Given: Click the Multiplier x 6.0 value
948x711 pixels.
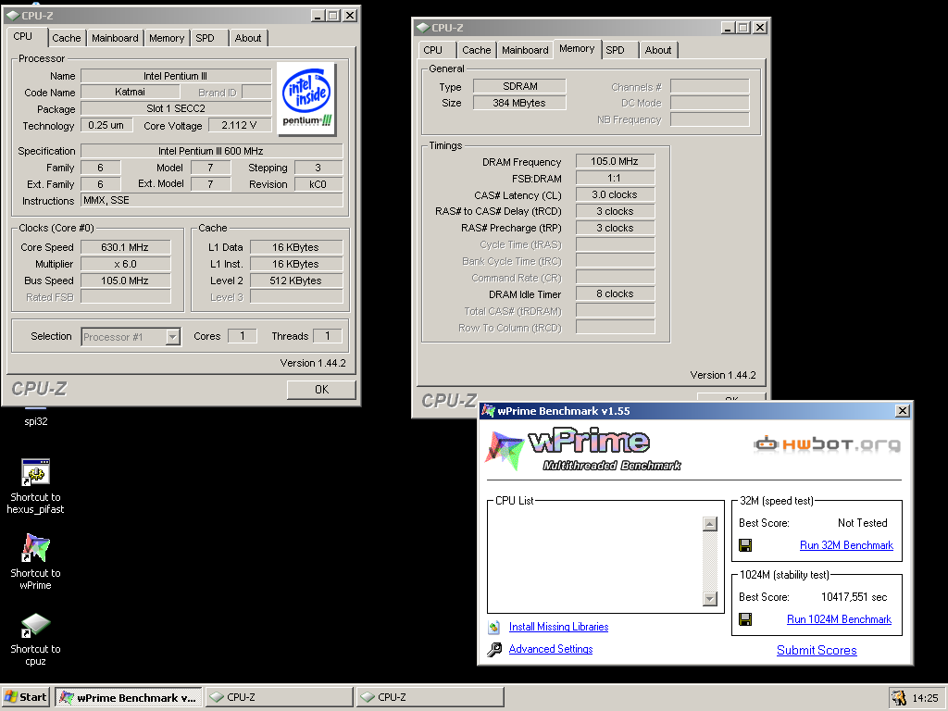Looking at the screenshot, I should click(x=125, y=264).
